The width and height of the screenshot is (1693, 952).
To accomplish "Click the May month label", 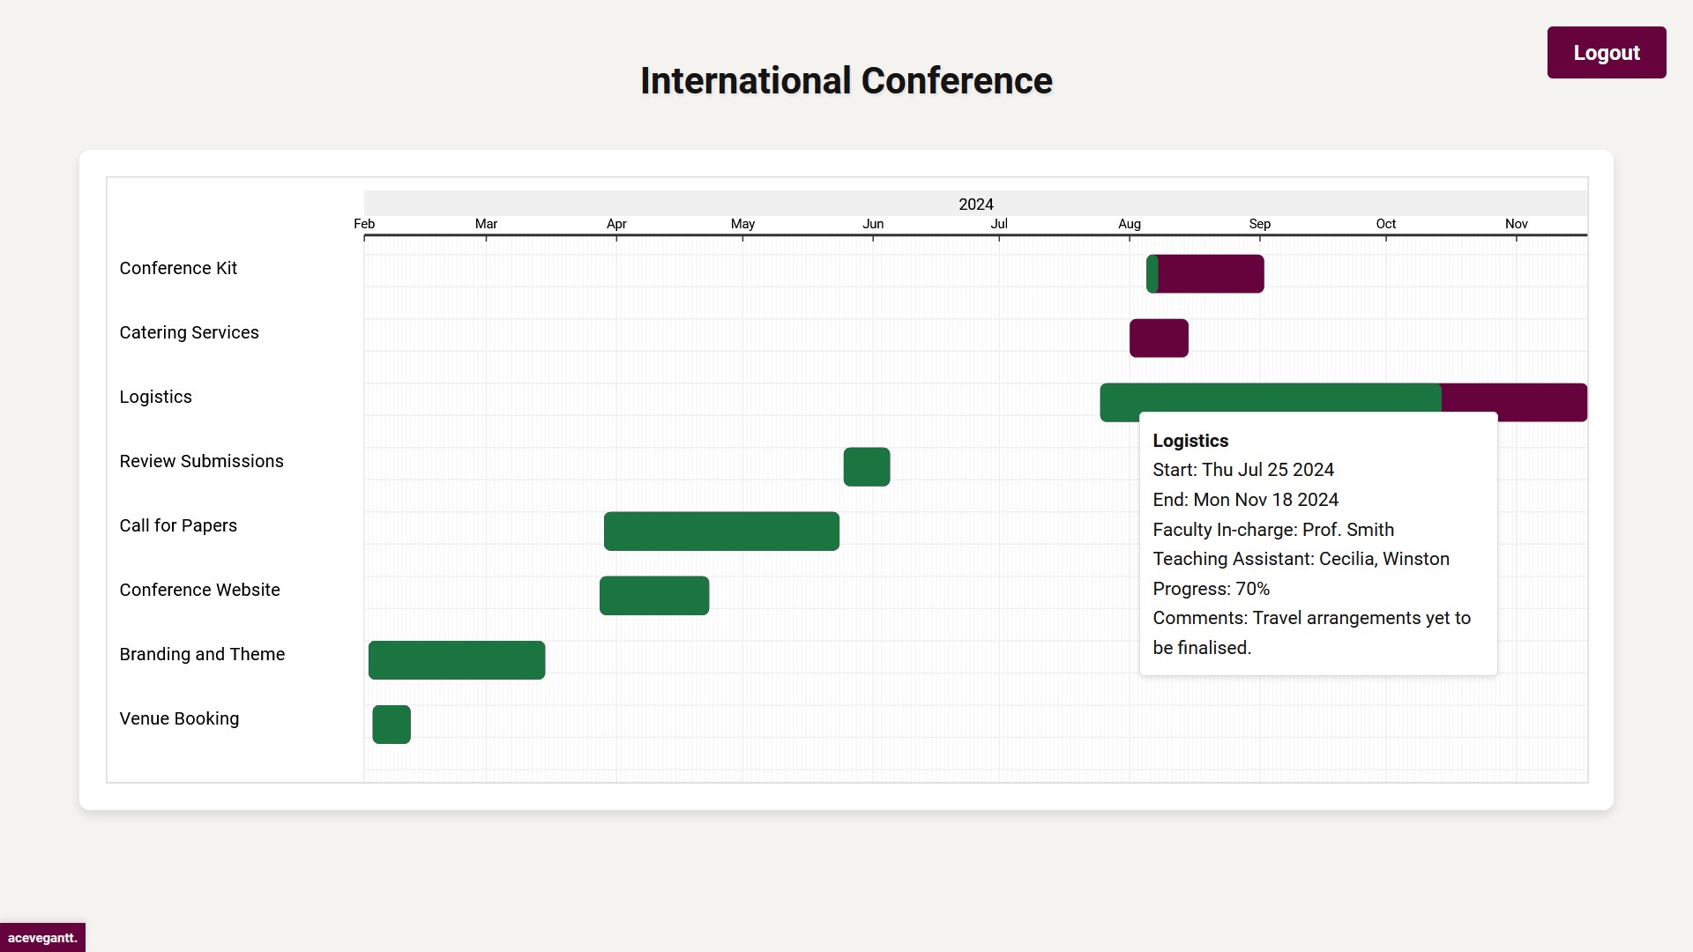I will 742,224.
